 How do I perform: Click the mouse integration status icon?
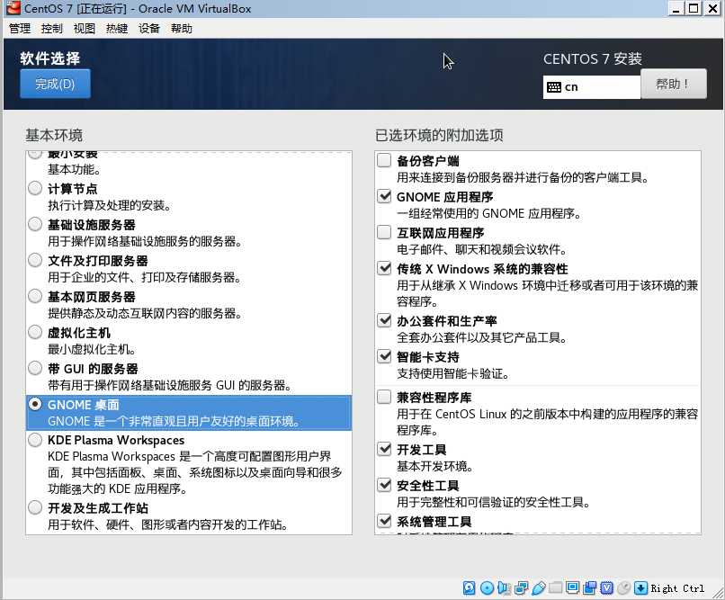coord(623,587)
